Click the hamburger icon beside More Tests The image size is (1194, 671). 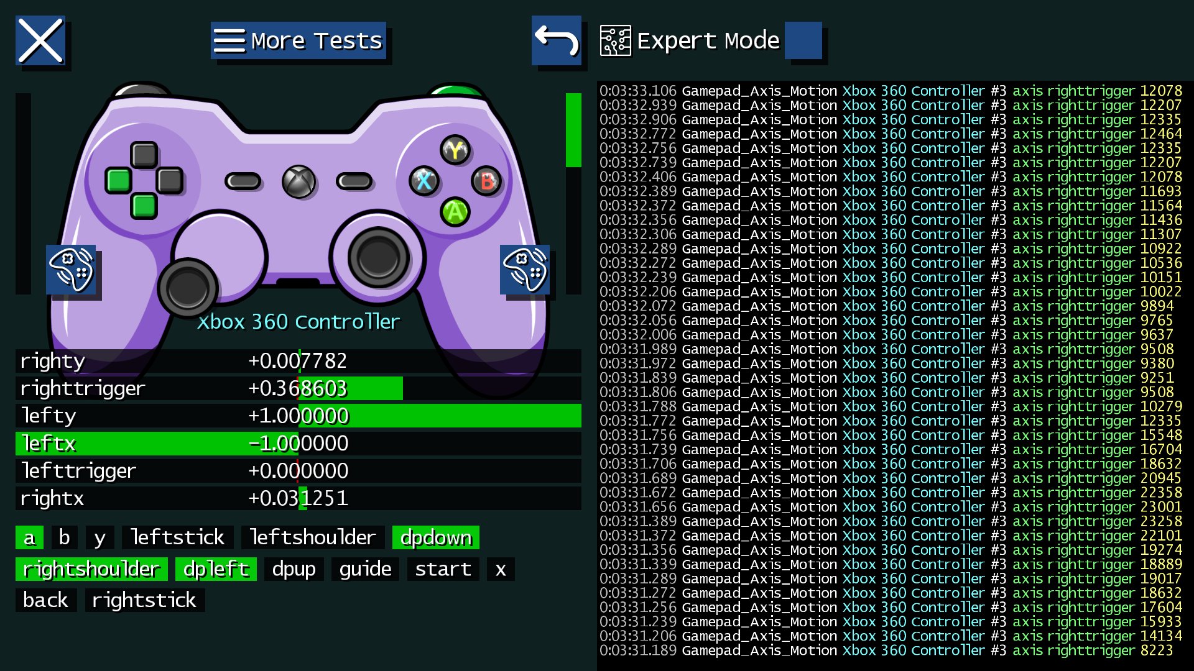[231, 40]
